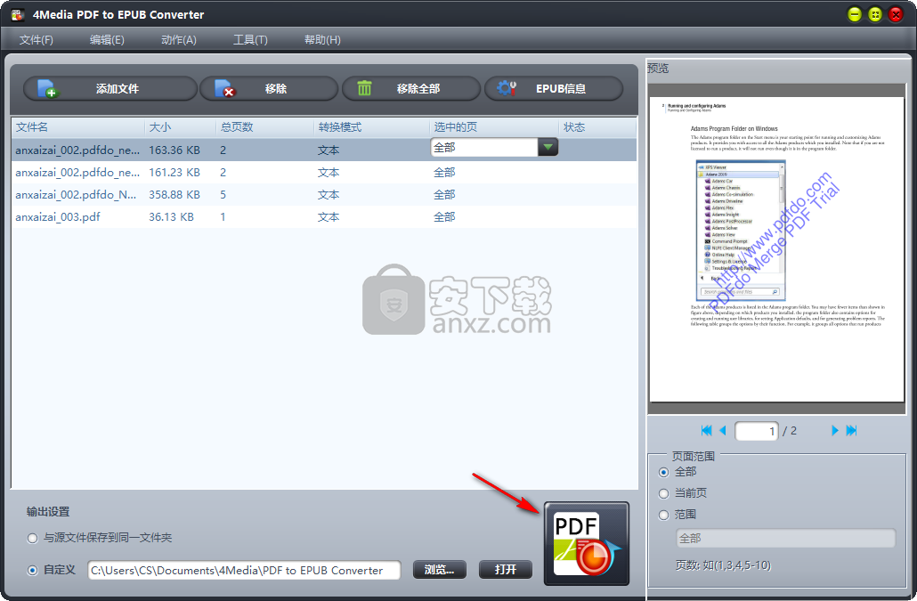
Task: Sort by the 大小 column header
Action: tap(180, 126)
